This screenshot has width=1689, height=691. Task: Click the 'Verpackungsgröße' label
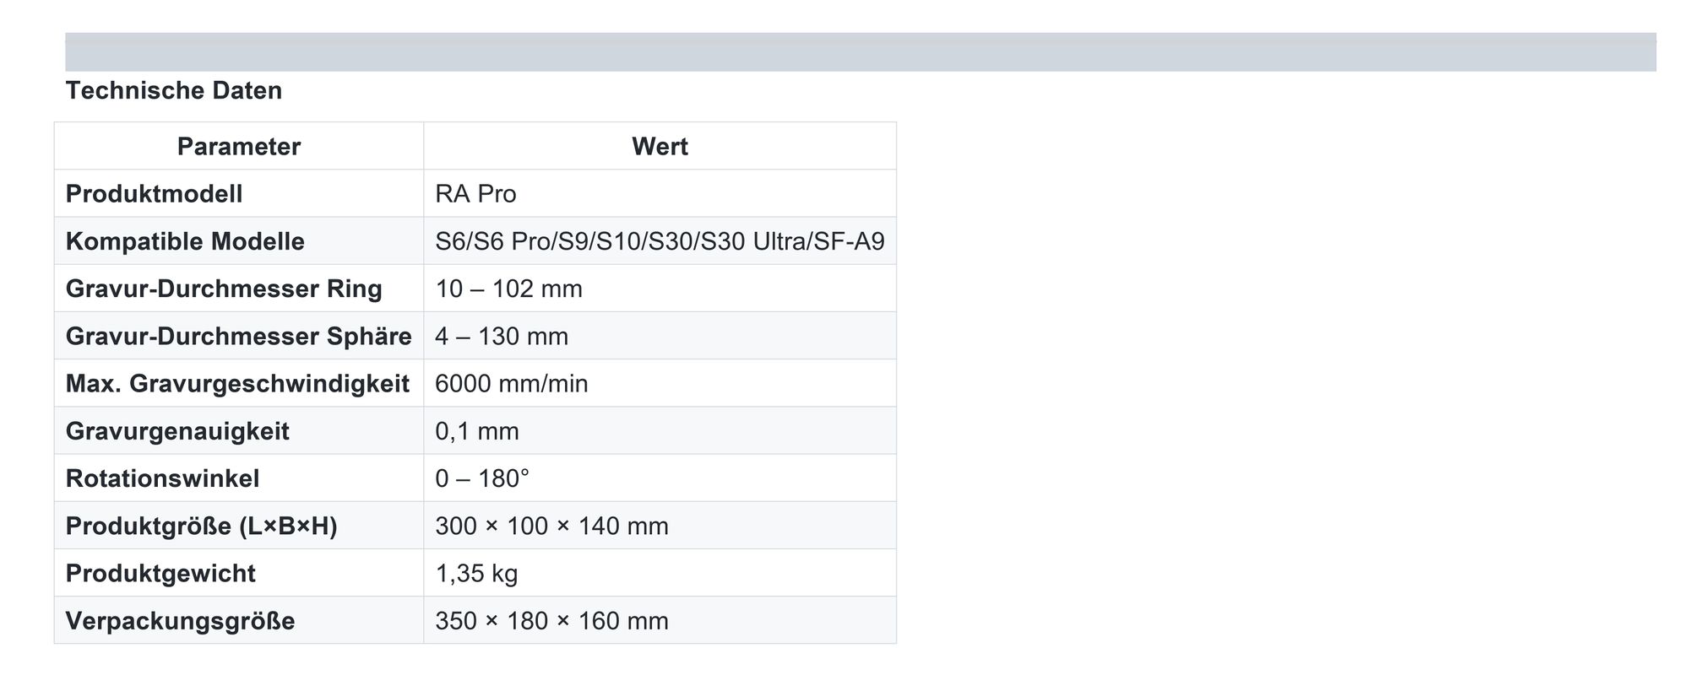pyautogui.click(x=180, y=621)
